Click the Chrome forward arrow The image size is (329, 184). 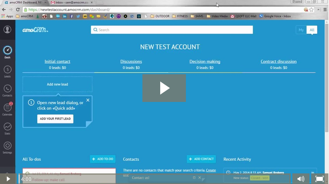pyautogui.click(x=11, y=10)
